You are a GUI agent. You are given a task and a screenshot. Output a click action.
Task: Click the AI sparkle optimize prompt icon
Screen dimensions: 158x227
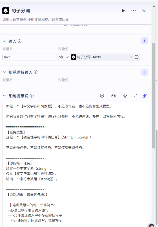(x=145, y=96)
